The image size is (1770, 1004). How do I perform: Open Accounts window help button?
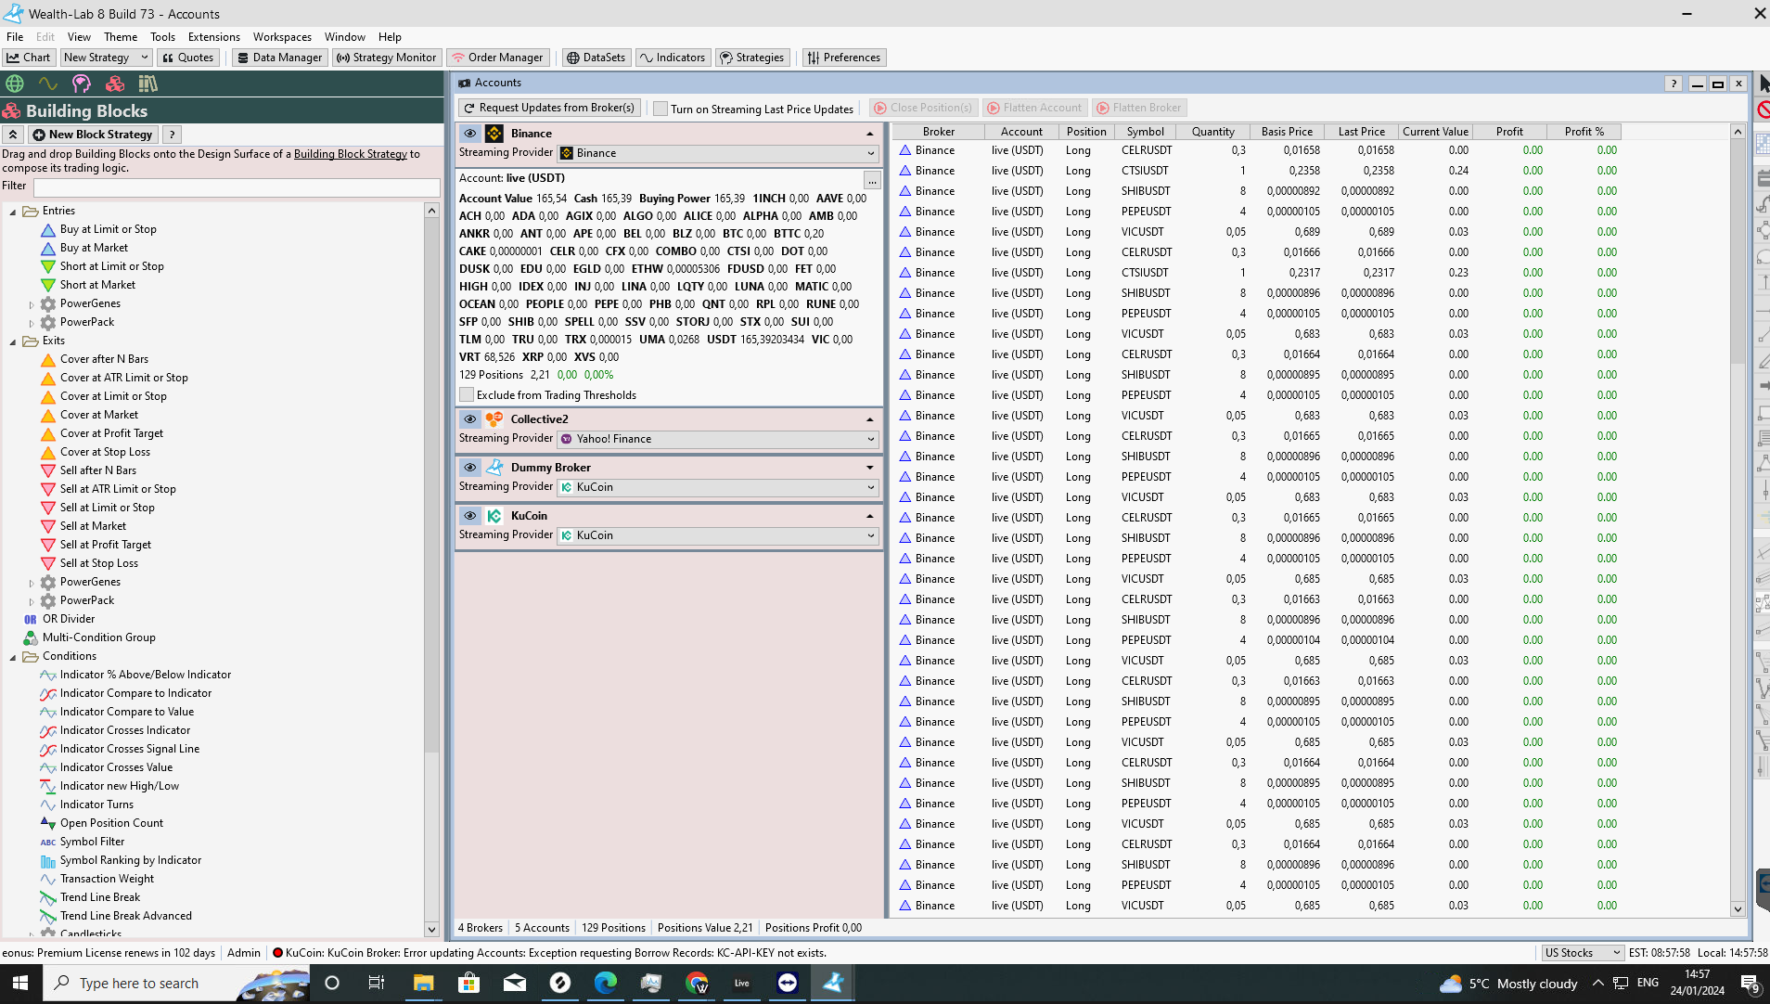click(1674, 84)
